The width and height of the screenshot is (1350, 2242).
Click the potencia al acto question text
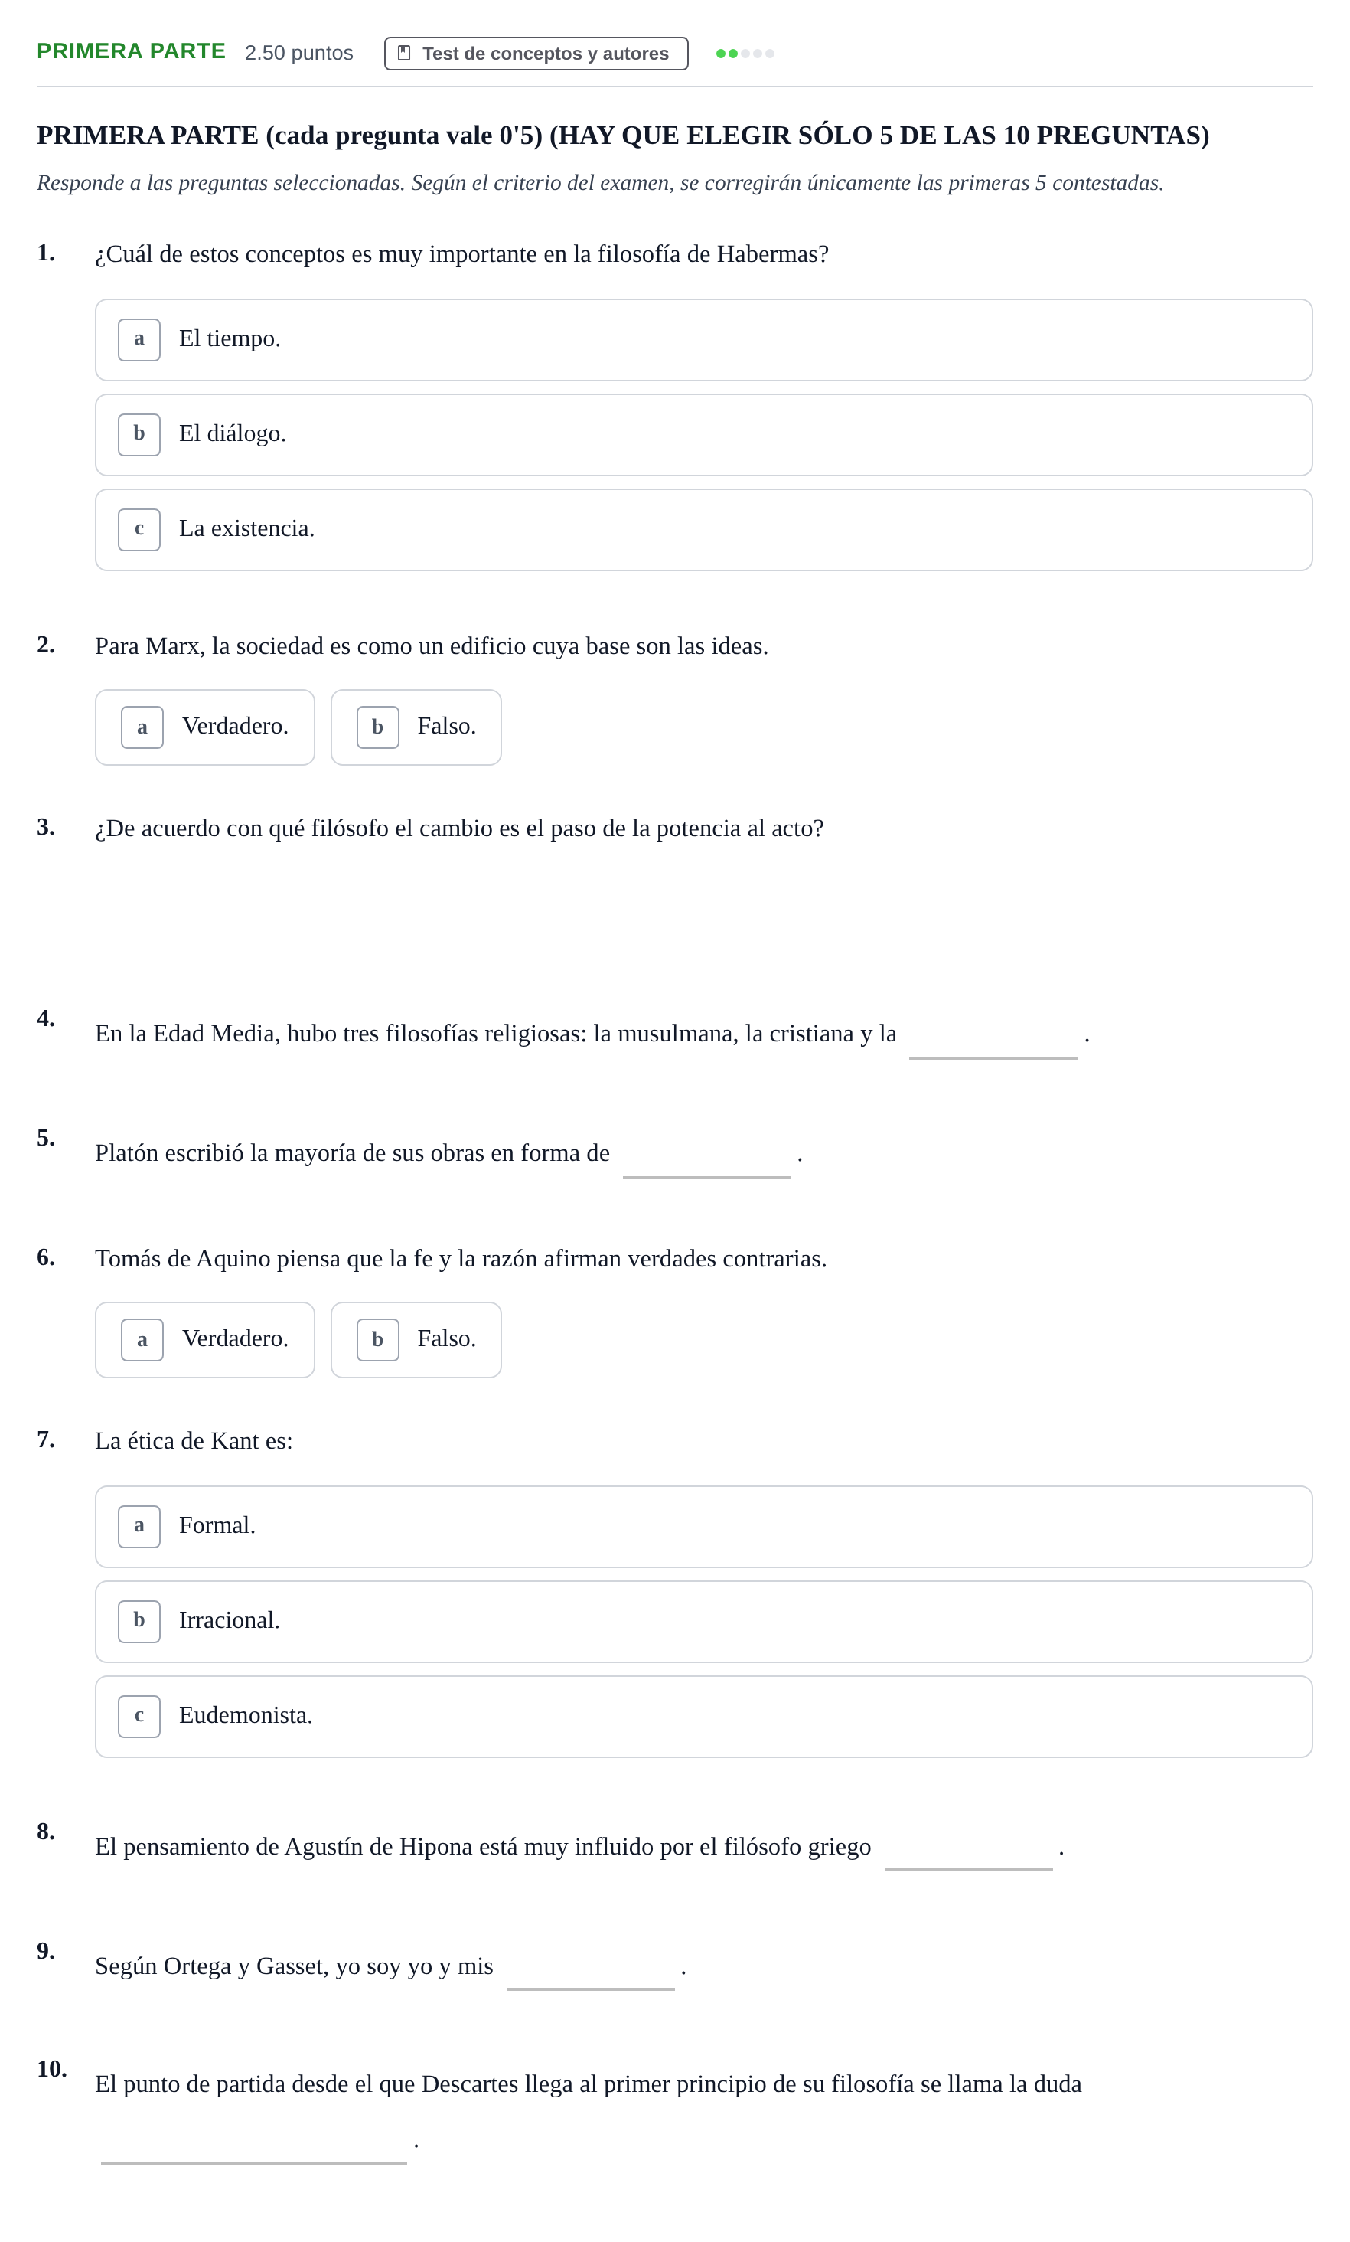(x=459, y=828)
